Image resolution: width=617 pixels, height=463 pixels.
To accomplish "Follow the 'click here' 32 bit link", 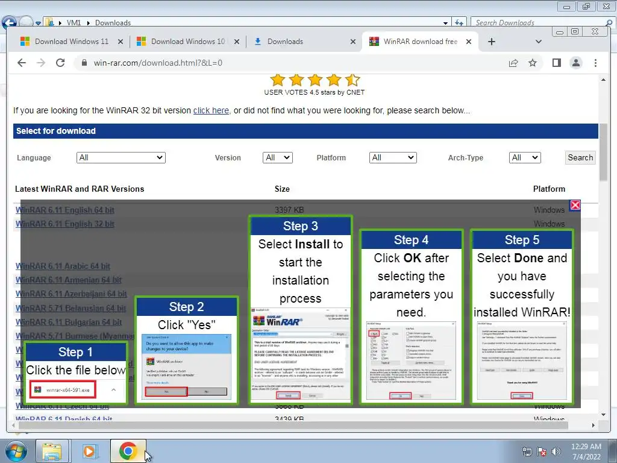I will (x=211, y=111).
